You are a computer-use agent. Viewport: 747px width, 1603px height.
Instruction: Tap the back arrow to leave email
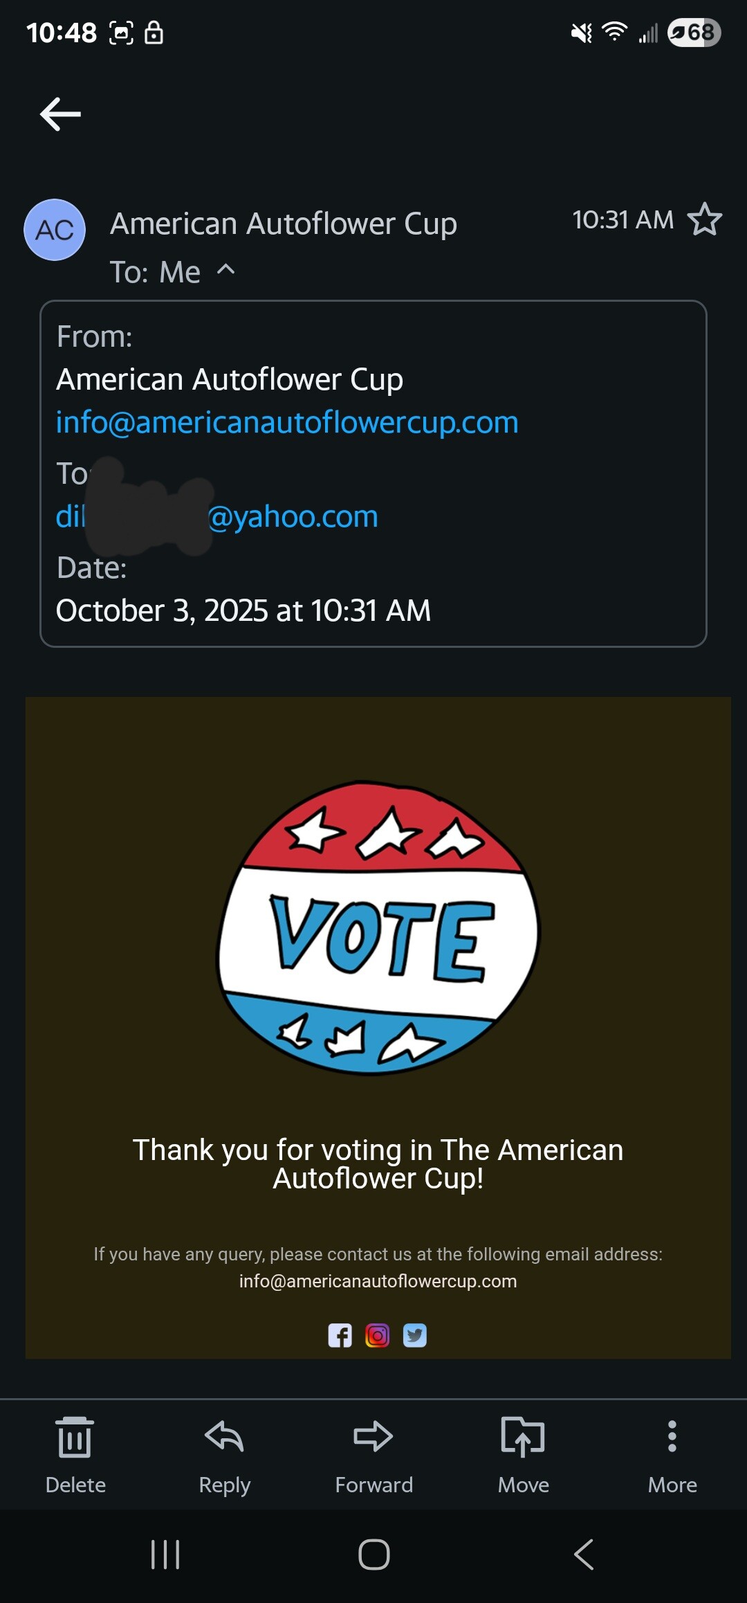60,114
